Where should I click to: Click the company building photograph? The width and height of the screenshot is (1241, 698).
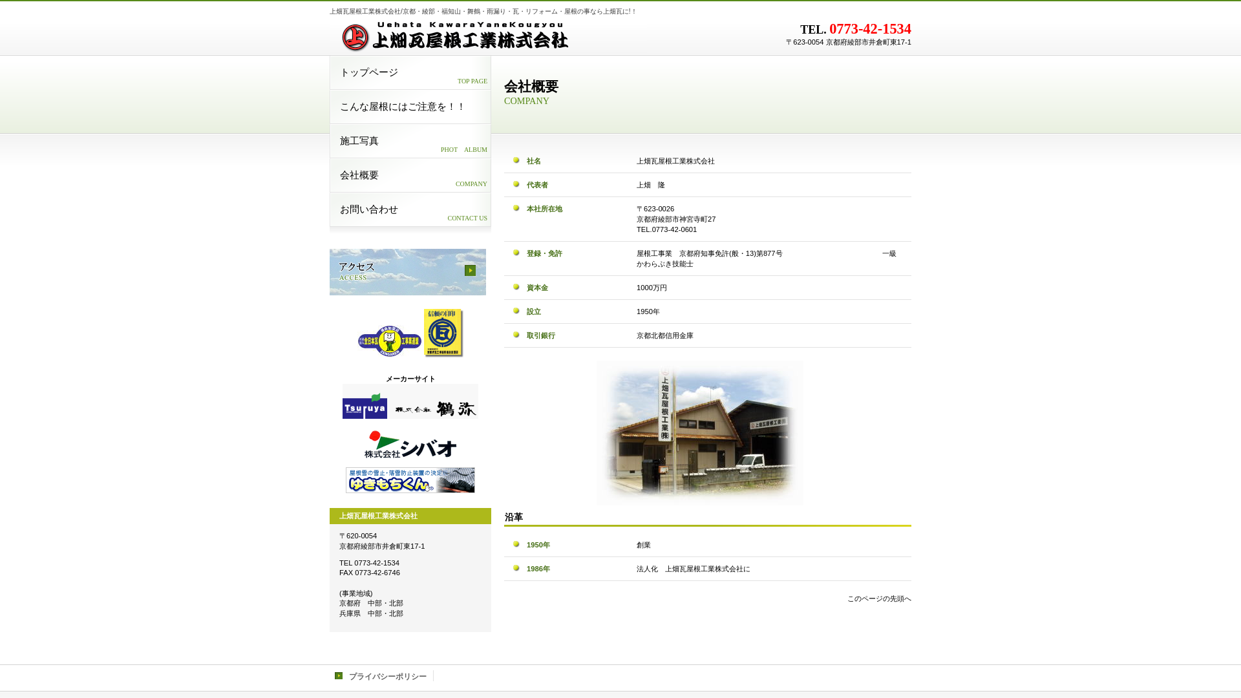[700, 432]
